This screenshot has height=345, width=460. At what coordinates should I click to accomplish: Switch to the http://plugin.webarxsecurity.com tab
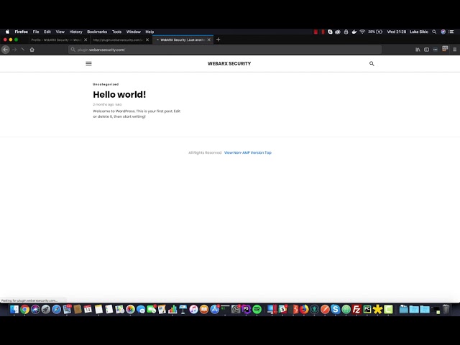[x=118, y=40]
